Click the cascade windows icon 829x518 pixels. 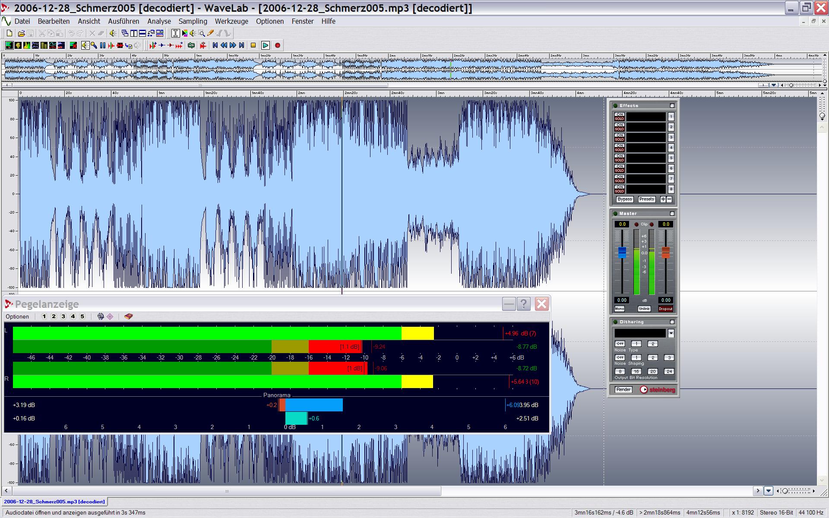pyautogui.click(x=125, y=33)
